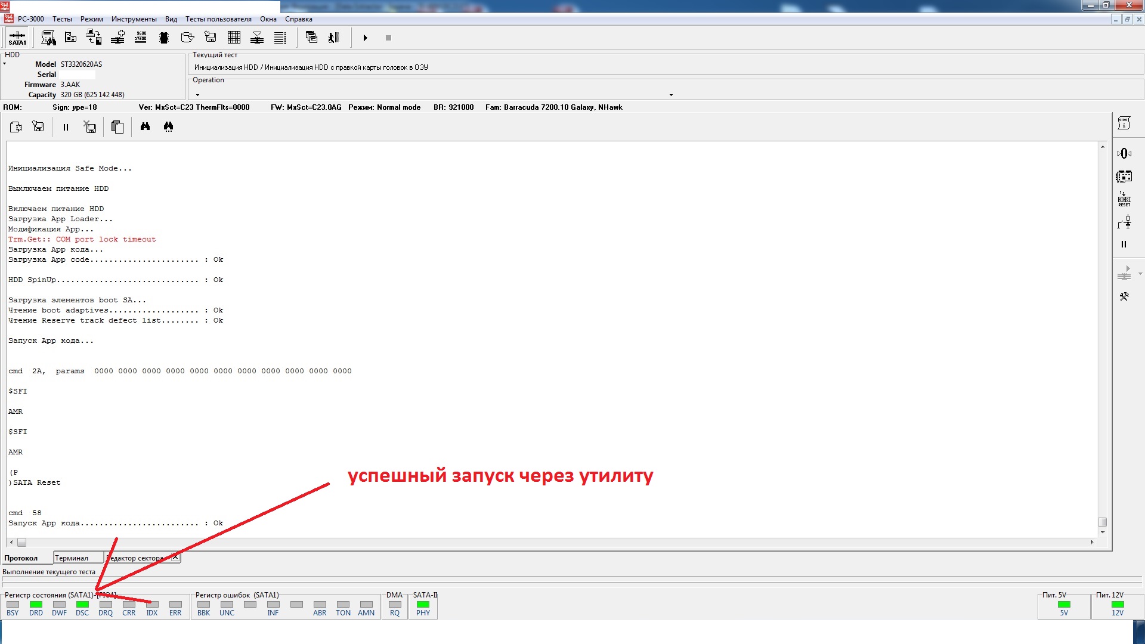Click the chip ROM icon in toolbar
Screen dimensions: 1145x644
click(164, 38)
